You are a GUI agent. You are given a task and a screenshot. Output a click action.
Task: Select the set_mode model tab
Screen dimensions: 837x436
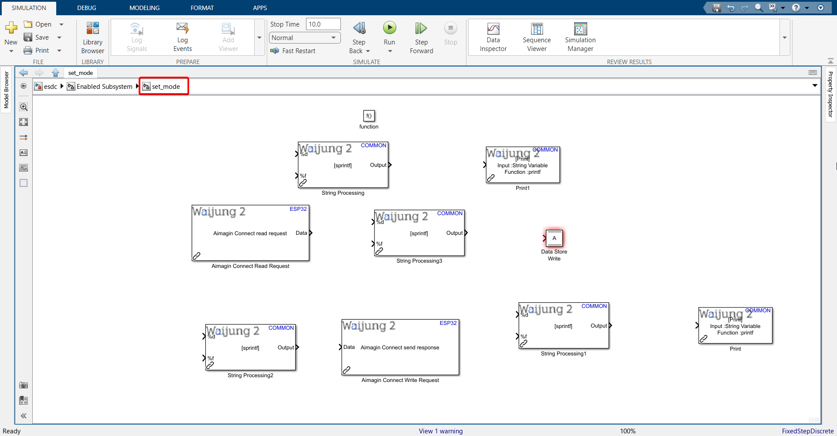pos(81,73)
